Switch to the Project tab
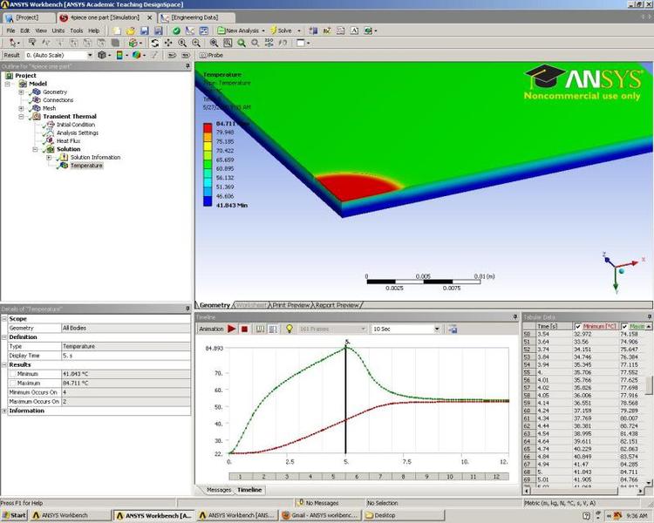654x523 pixels. click(x=27, y=17)
